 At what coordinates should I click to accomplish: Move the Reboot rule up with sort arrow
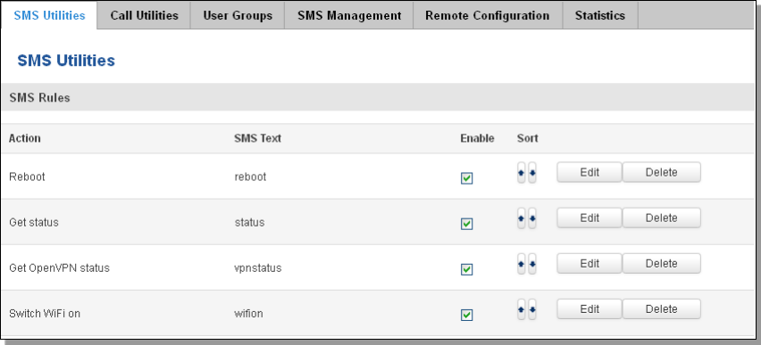click(522, 173)
